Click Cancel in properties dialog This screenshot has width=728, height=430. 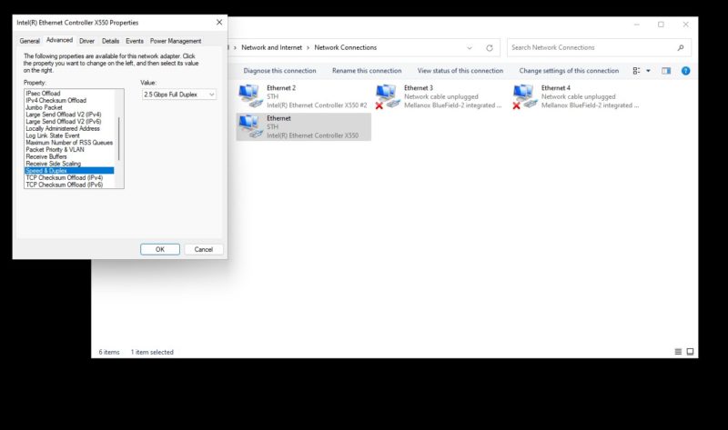click(x=203, y=249)
